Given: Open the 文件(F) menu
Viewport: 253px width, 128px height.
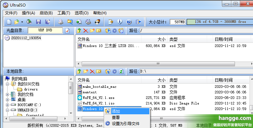Looking at the screenshot, I should [11, 13].
